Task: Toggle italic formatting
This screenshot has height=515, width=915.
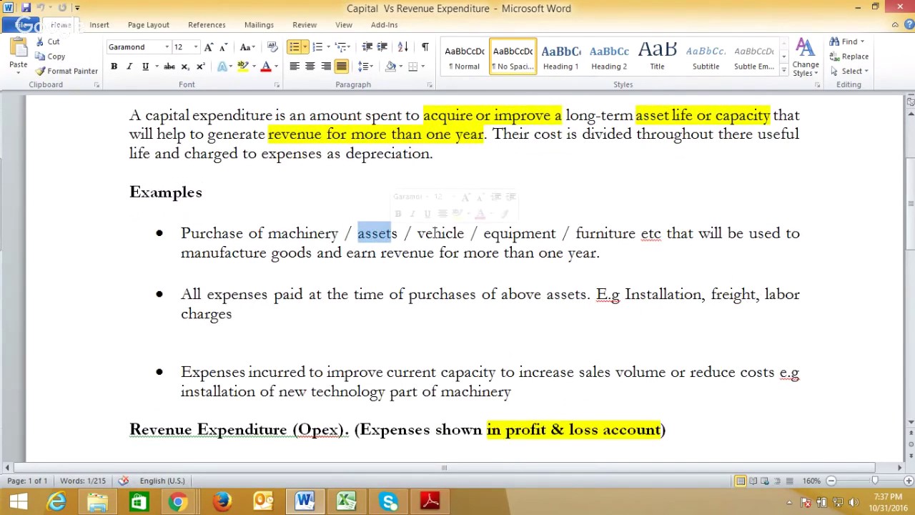Action: click(129, 67)
